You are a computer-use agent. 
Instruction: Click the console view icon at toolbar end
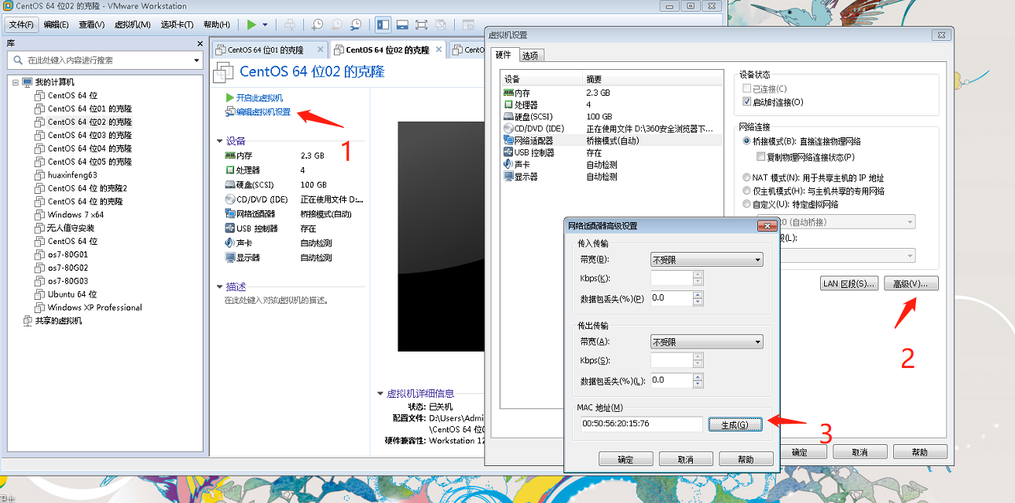pyautogui.click(x=467, y=24)
